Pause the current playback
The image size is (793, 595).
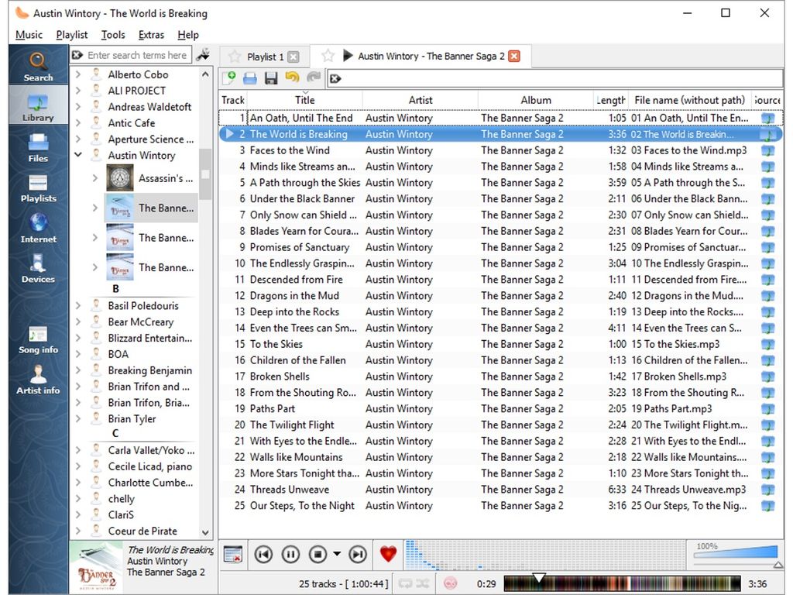pos(290,554)
